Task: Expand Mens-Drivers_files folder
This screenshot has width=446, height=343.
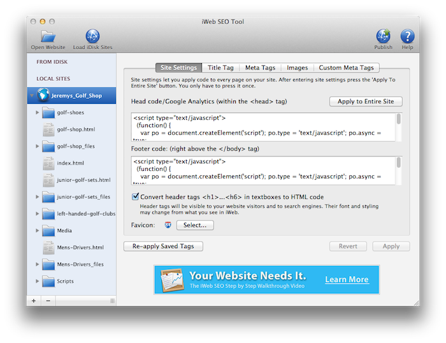Action: point(37,264)
